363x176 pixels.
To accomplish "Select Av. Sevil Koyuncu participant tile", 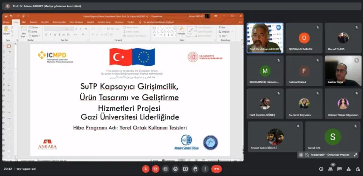I will [304, 104].
